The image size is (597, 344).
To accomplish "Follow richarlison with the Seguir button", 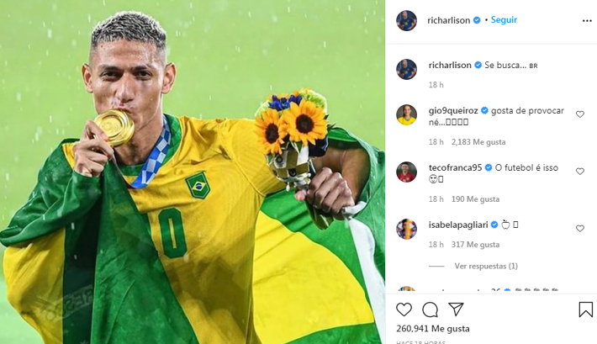I will (504, 20).
